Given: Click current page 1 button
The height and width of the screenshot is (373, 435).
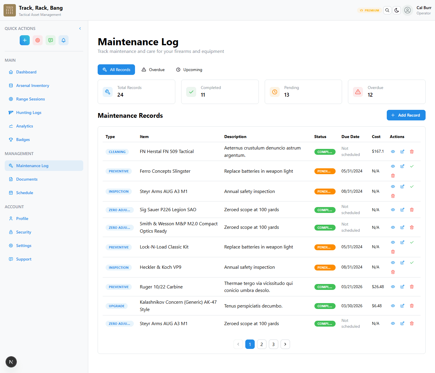Looking at the screenshot, I should 250,344.
